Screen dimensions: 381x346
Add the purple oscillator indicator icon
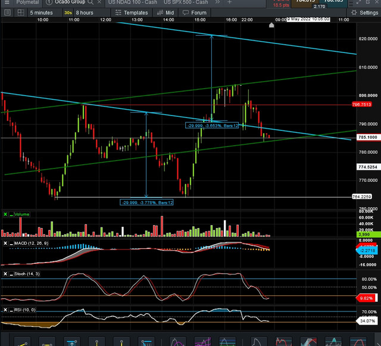pyautogui.click(x=177, y=341)
